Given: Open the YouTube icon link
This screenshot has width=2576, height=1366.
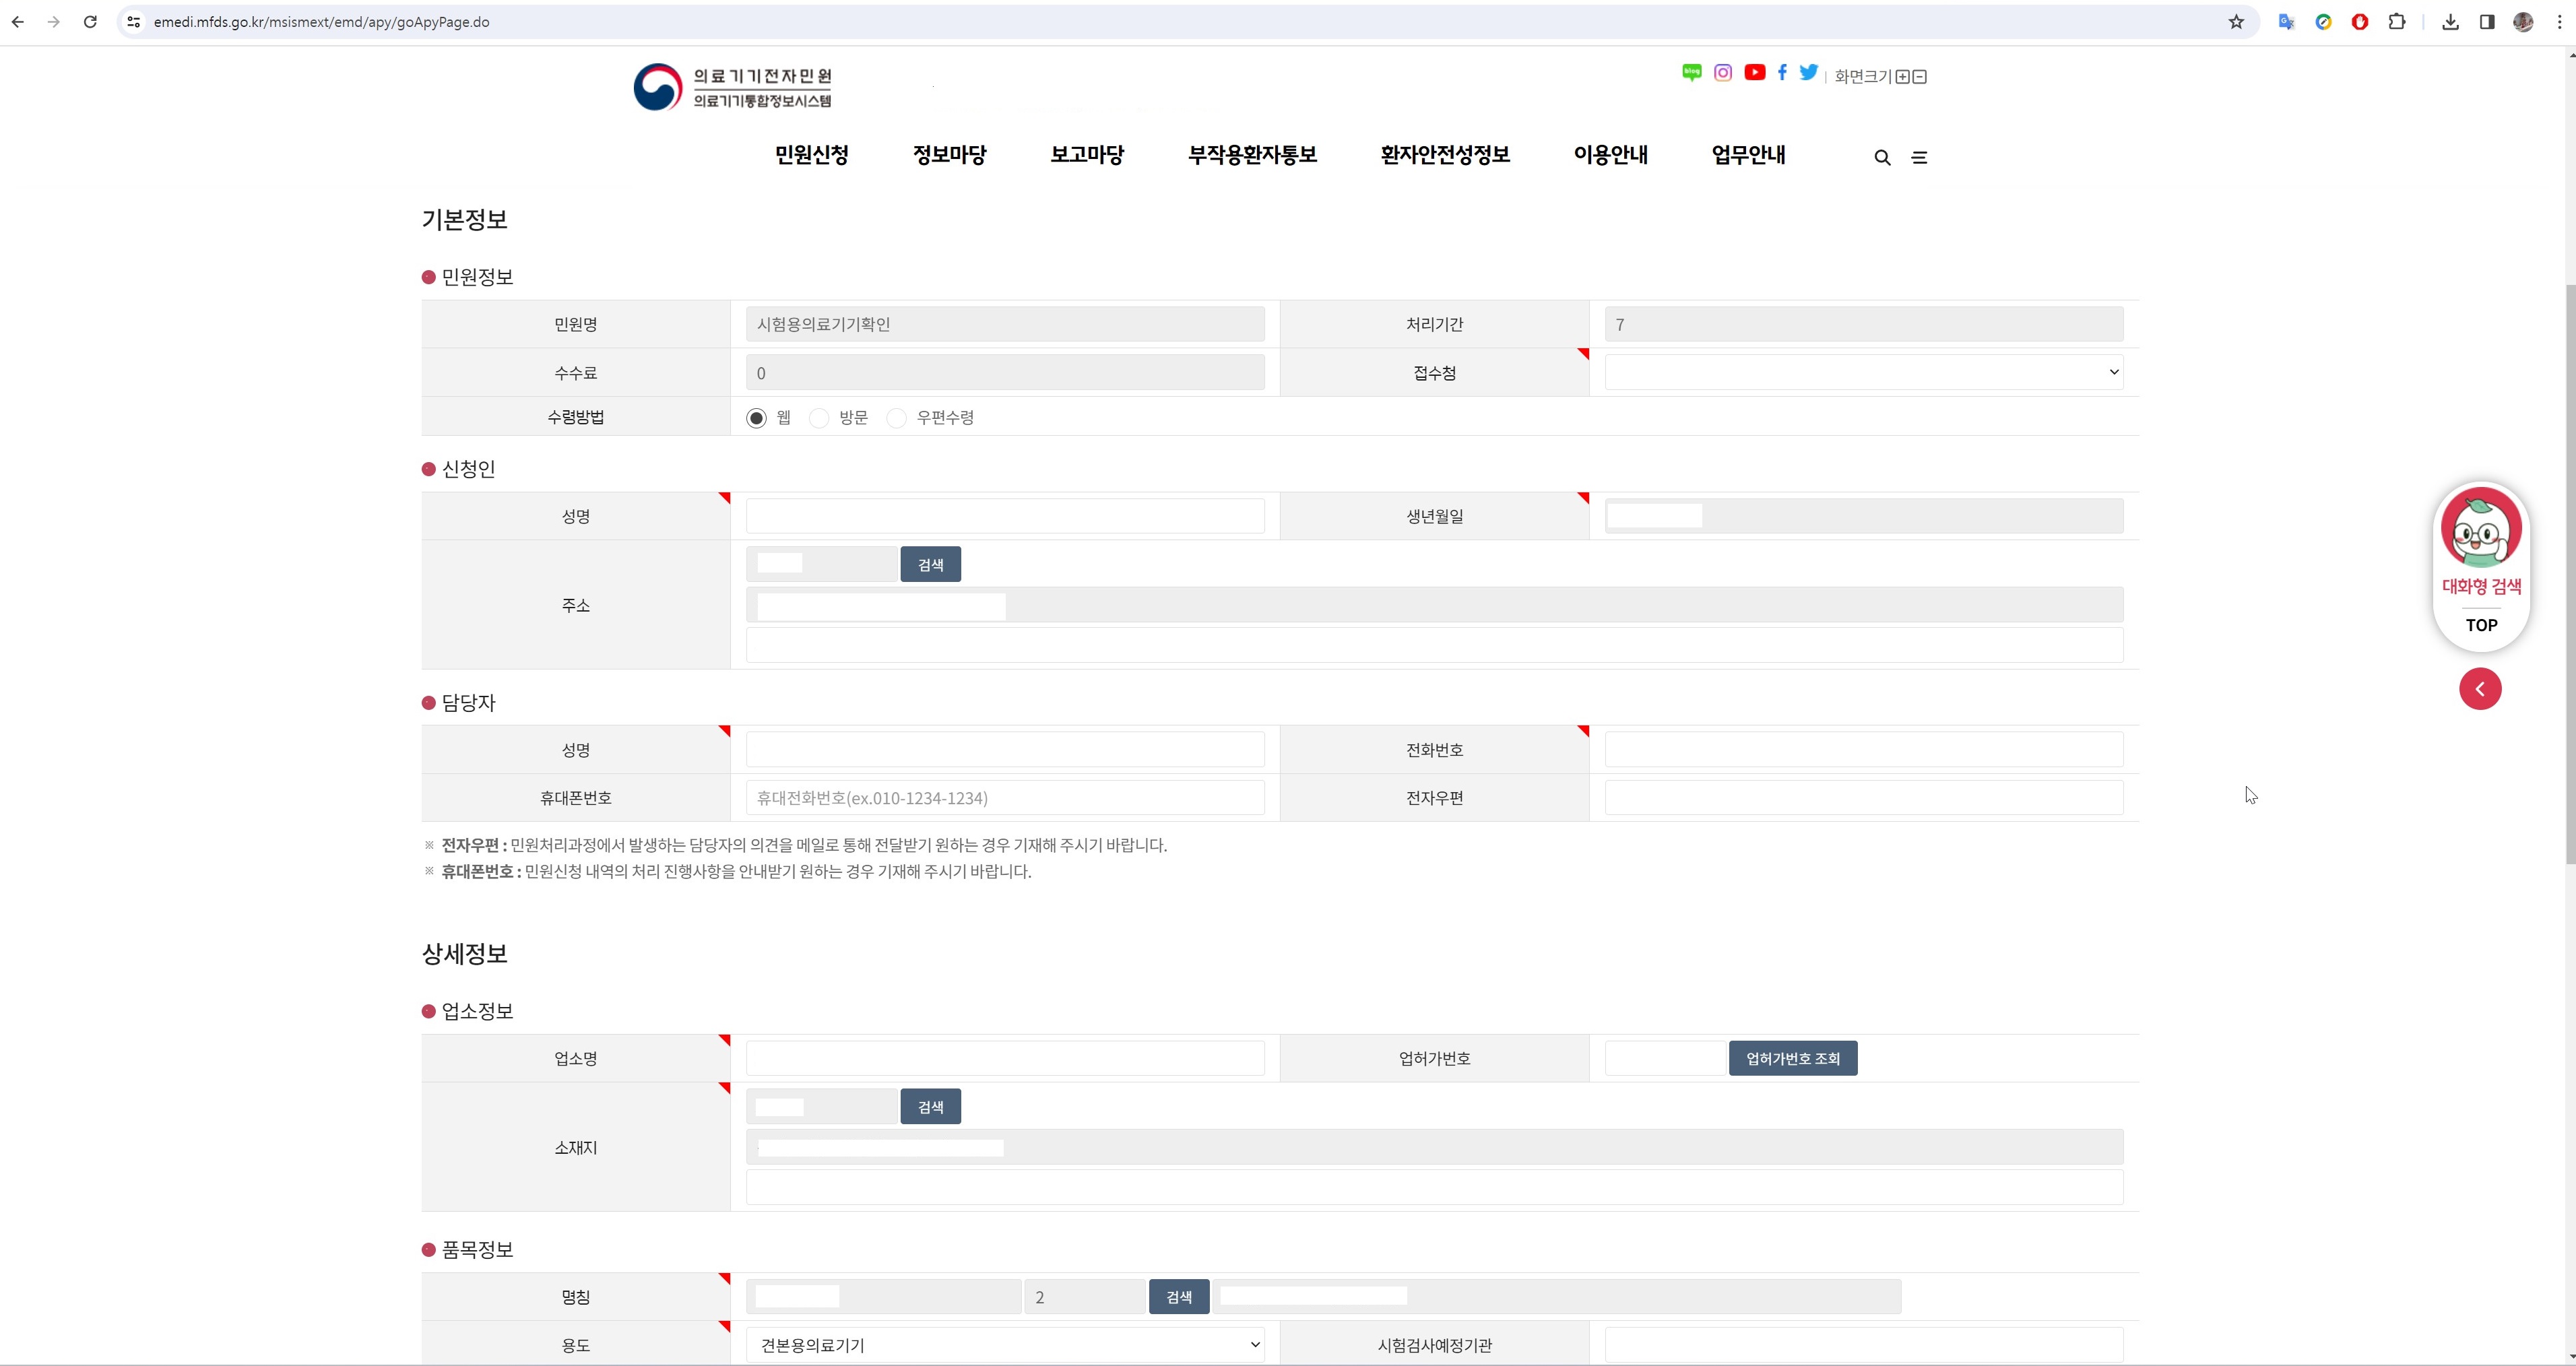Looking at the screenshot, I should pyautogui.click(x=1754, y=73).
